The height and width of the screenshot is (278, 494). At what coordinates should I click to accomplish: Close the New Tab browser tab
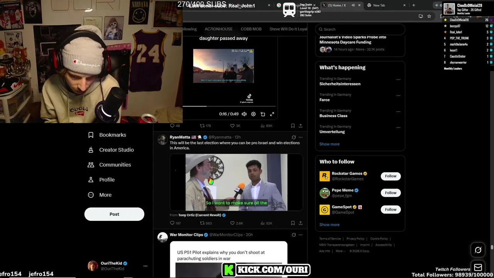(x=404, y=5)
